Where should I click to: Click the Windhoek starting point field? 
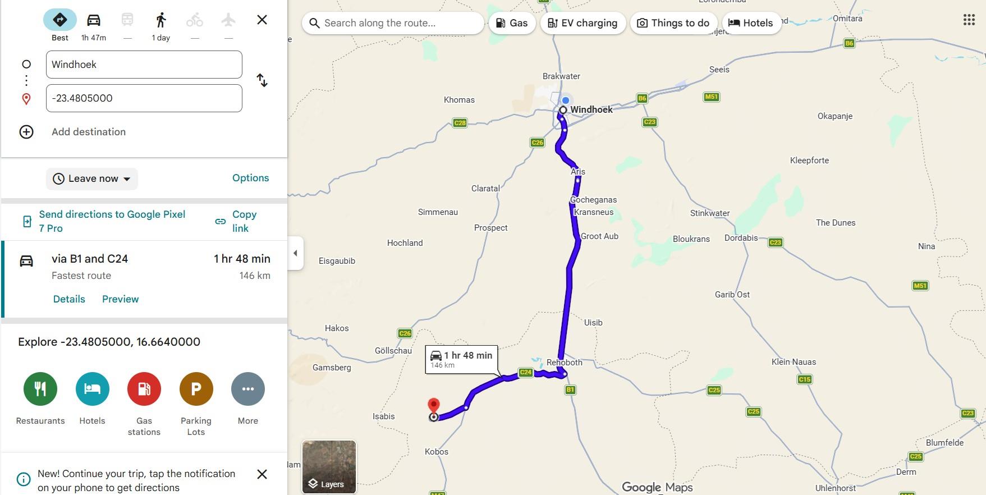[x=144, y=65]
